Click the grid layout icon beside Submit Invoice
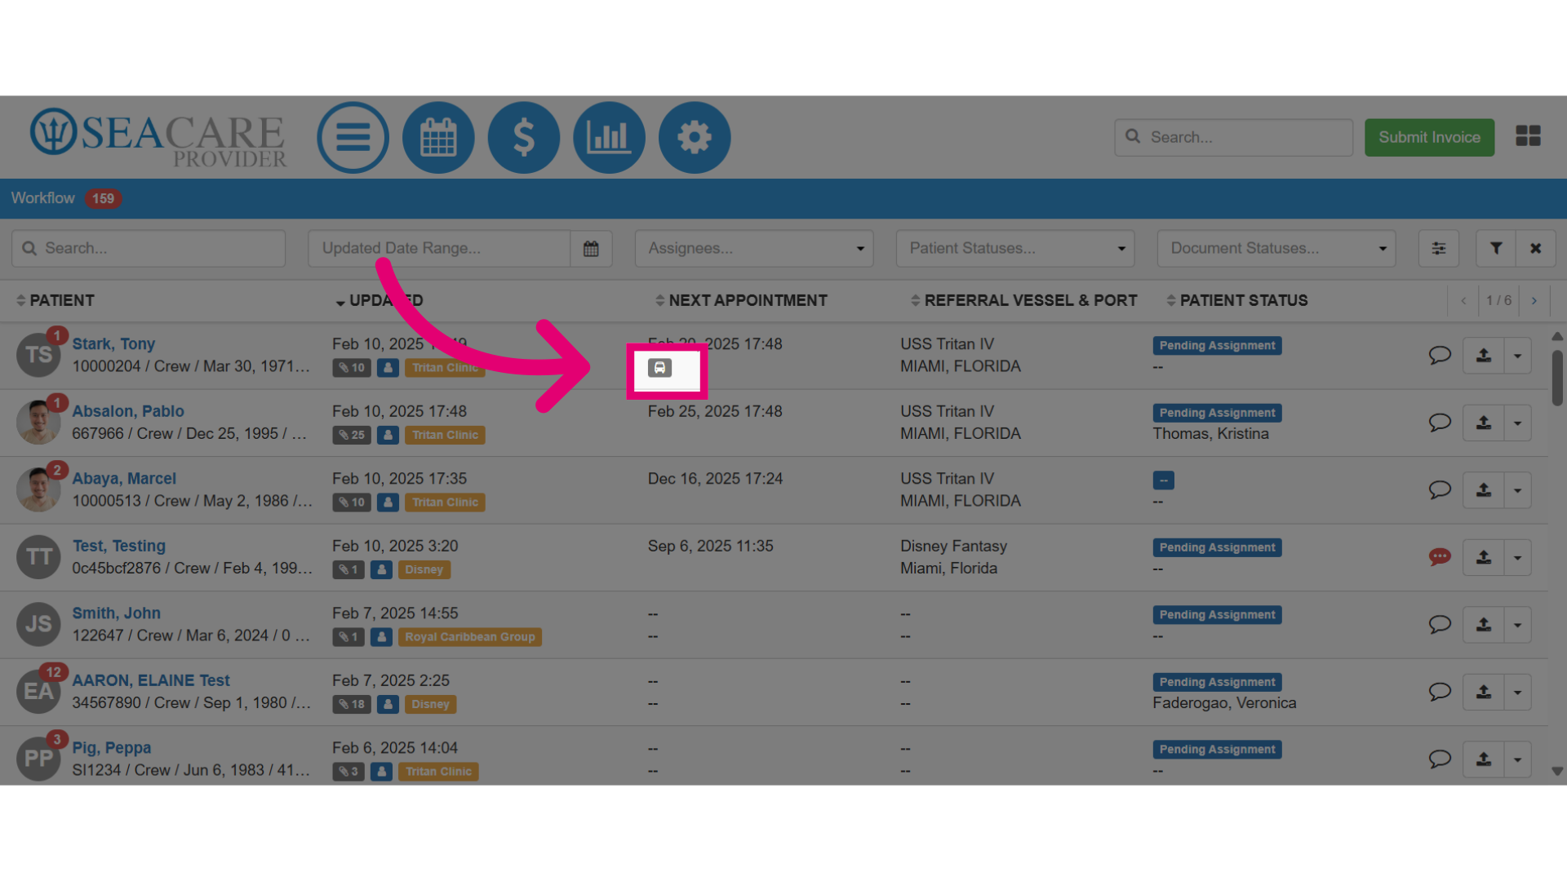1567x881 pixels. 1528,135
